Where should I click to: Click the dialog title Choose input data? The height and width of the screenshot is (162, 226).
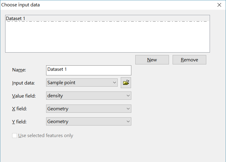[x=20, y=5]
